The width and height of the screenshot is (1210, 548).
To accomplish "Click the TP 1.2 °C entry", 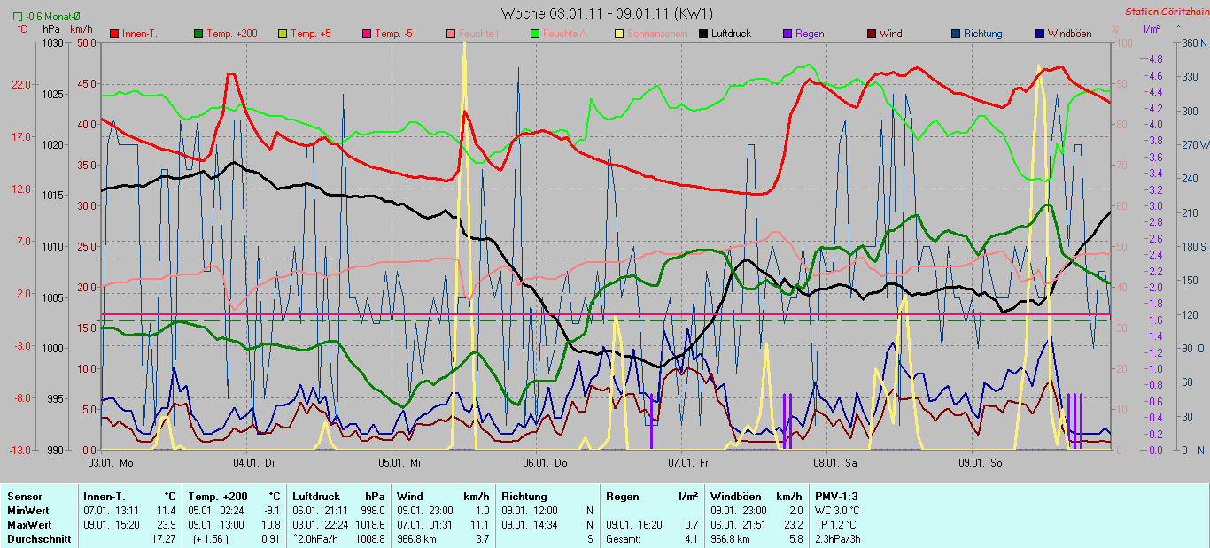I will click(x=836, y=525).
